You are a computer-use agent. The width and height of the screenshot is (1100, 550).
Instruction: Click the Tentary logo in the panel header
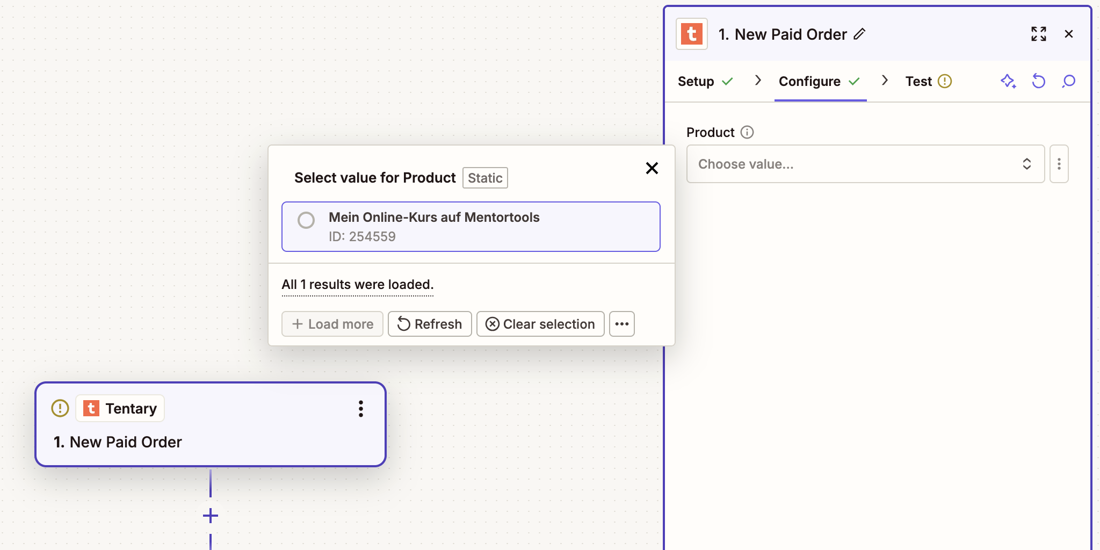pos(692,34)
